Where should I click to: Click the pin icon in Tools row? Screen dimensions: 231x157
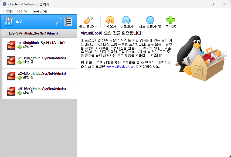tap(59, 22)
